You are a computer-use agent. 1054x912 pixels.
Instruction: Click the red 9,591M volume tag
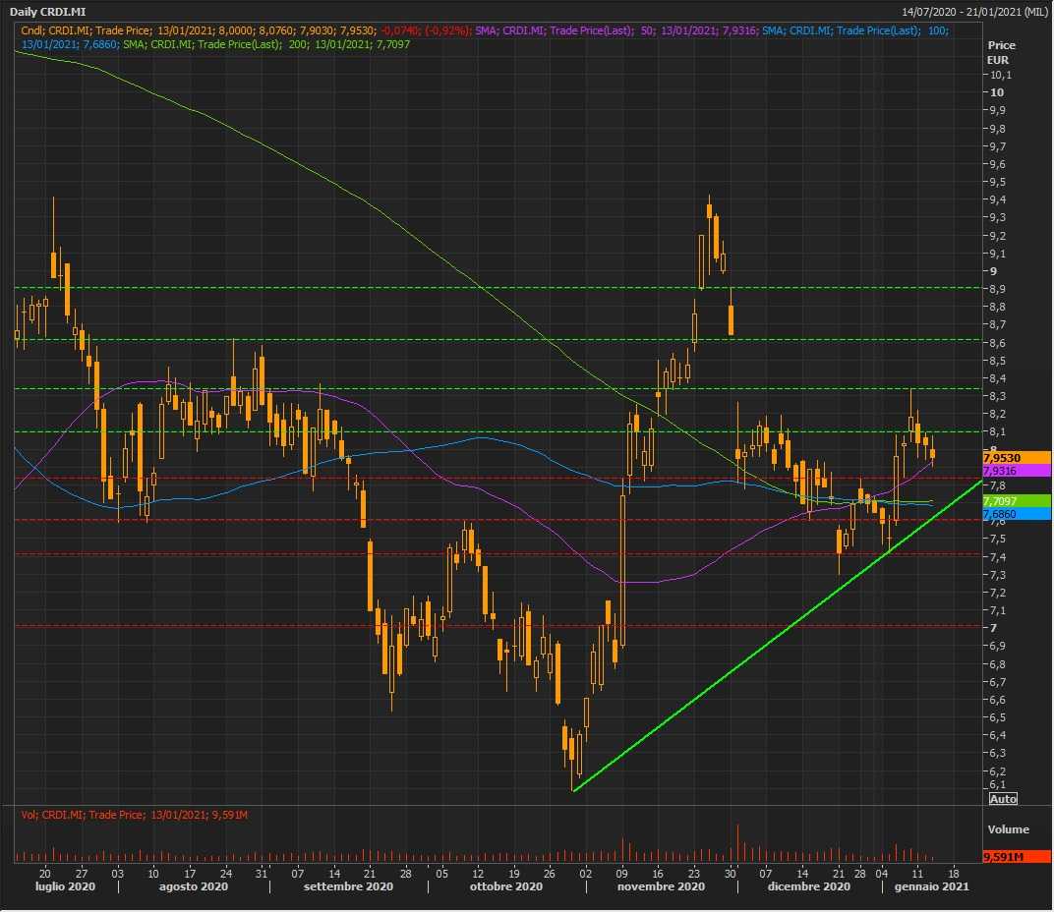[1002, 857]
